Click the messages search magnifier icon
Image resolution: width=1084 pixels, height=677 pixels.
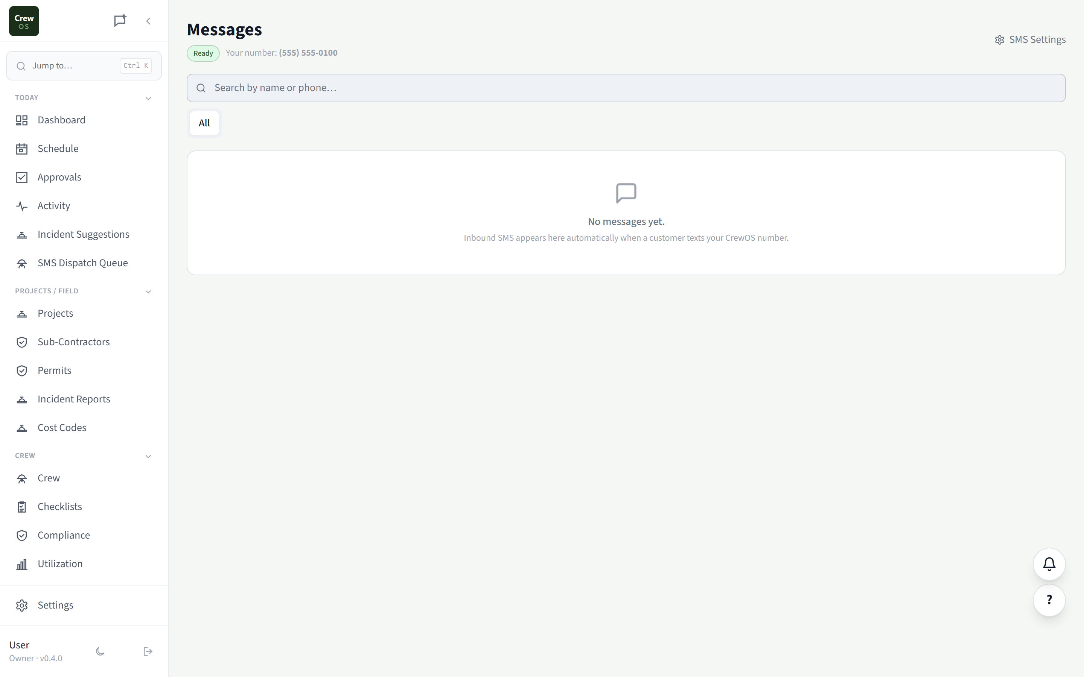tap(201, 88)
